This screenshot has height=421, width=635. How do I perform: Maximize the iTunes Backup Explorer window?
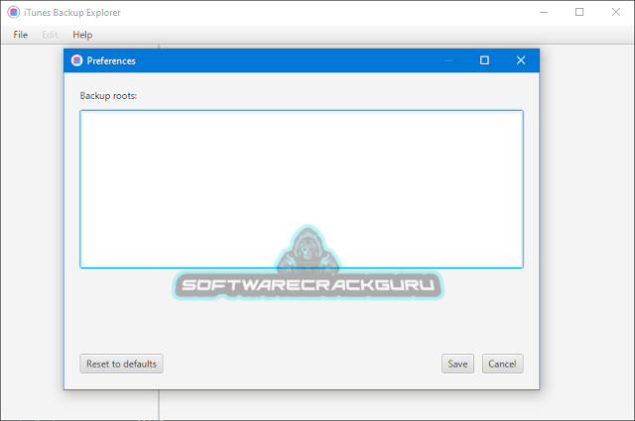[579, 12]
